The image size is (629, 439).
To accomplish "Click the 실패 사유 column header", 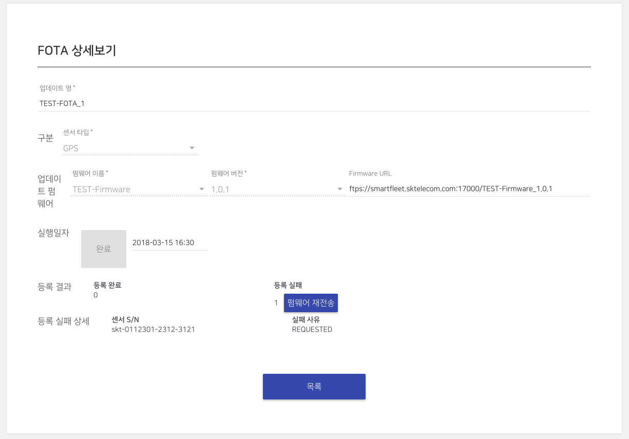I will [306, 320].
